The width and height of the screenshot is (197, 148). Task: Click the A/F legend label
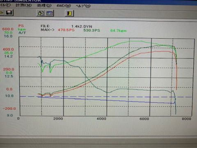(x=22, y=33)
